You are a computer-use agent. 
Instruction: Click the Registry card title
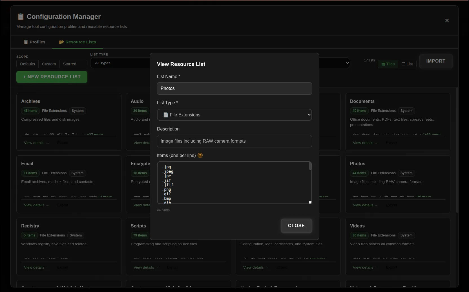pyautogui.click(x=30, y=226)
